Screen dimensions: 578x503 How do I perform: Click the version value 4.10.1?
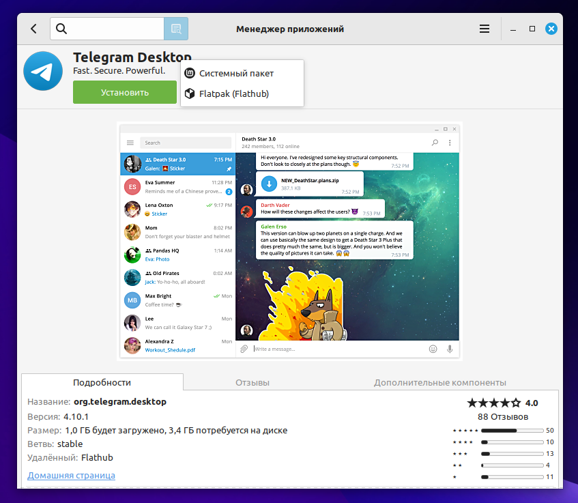coord(76,417)
